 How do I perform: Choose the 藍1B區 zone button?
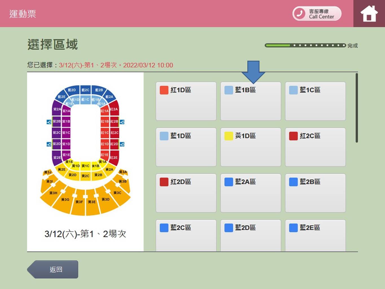pos(250,101)
